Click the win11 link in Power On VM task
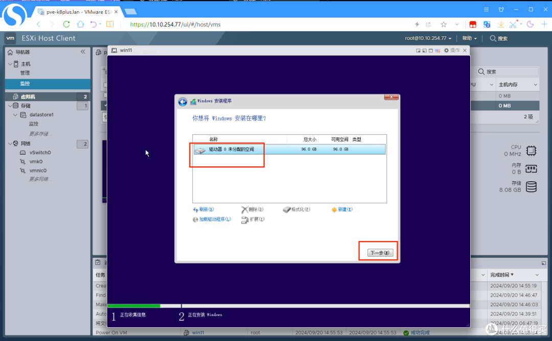The image size is (552, 341). [198, 332]
